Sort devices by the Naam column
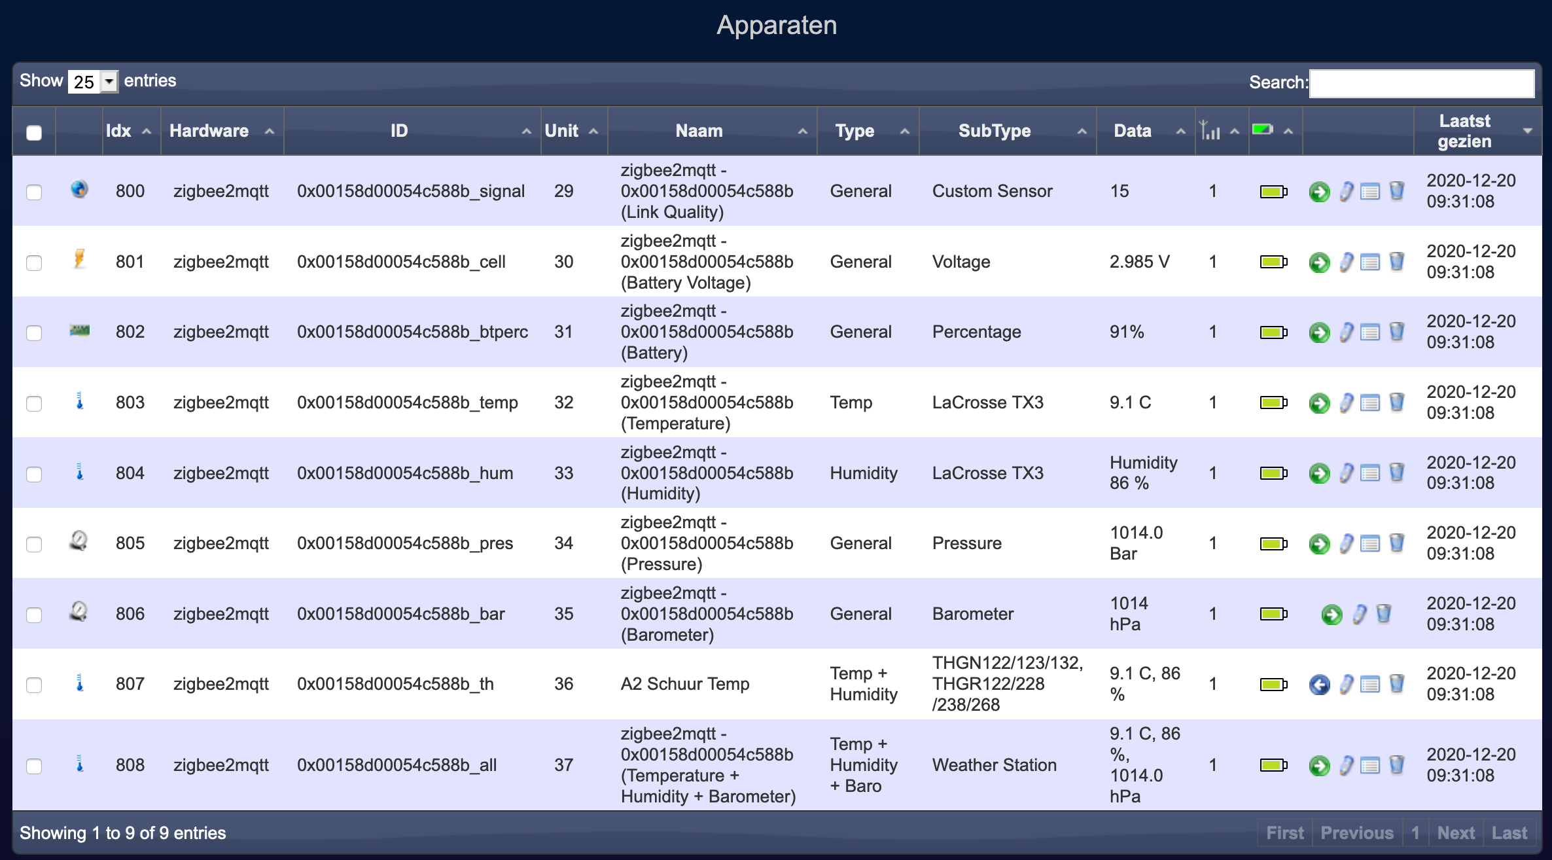Image resolution: width=1552 pixels, height=860 pixels. pos(699,130)
